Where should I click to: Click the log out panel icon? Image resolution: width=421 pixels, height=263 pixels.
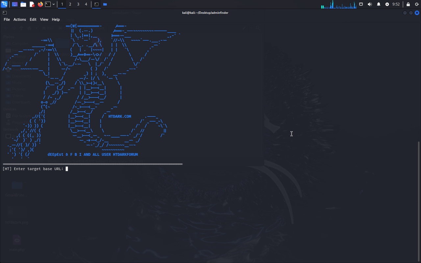[x=416, y=4]
